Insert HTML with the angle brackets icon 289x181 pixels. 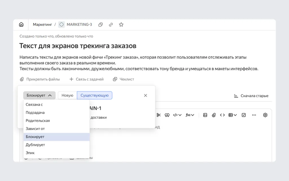point(222,115)
